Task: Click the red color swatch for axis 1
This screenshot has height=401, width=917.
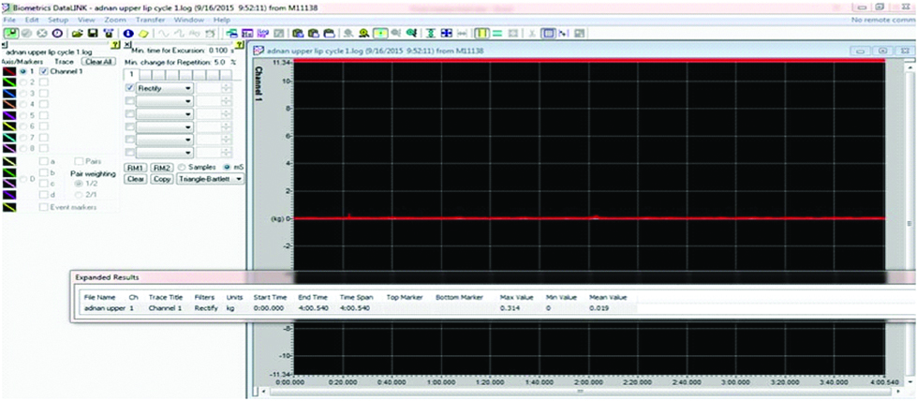Action: point(10,71)
